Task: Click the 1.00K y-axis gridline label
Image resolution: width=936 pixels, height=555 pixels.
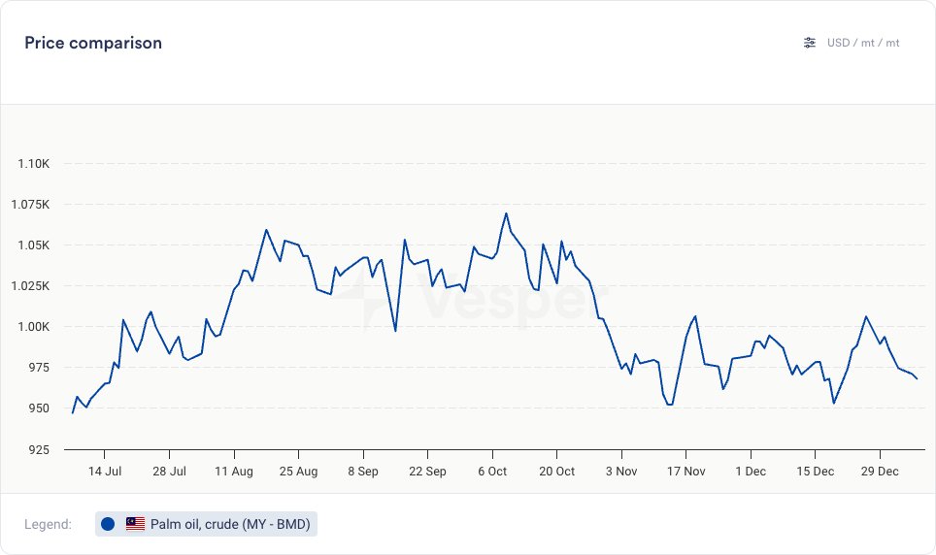Action: click(x=34, y=326)
